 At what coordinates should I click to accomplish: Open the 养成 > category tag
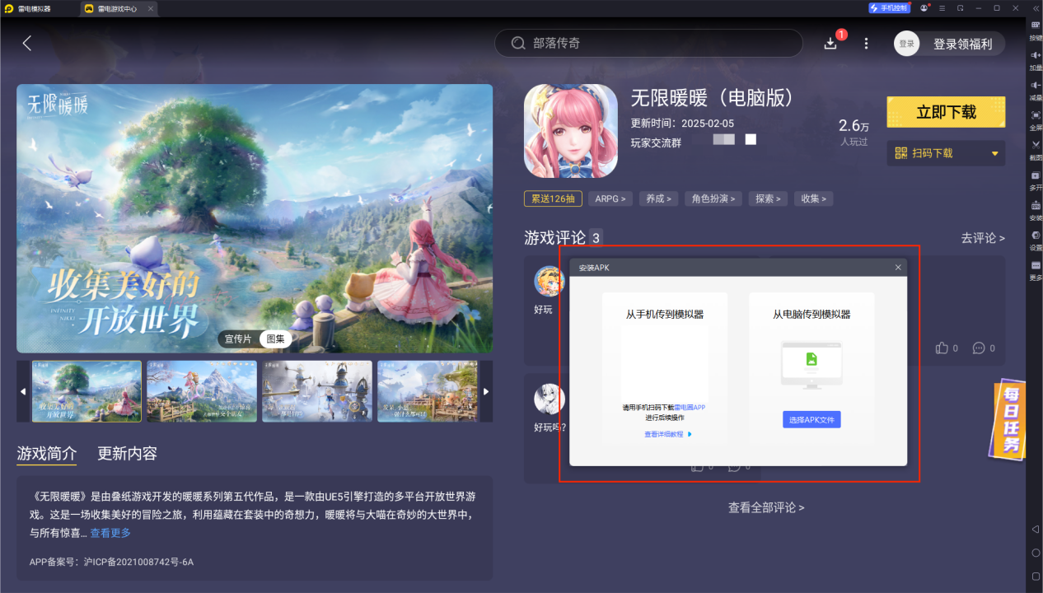[658, 198]
